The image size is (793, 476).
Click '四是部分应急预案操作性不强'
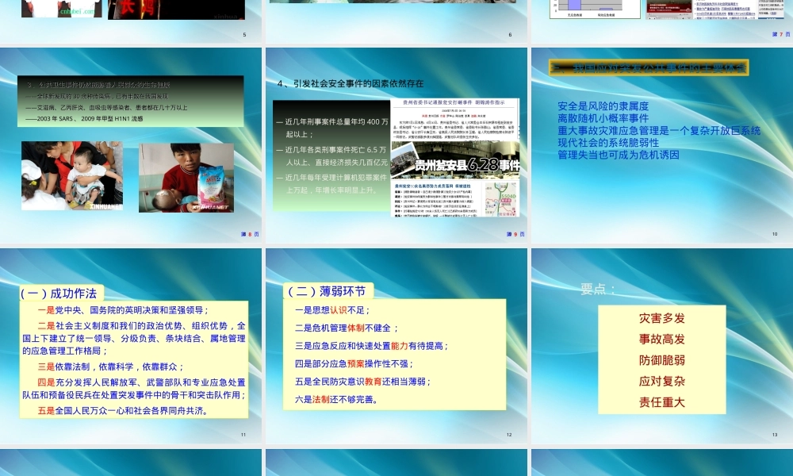pos(354,363)
